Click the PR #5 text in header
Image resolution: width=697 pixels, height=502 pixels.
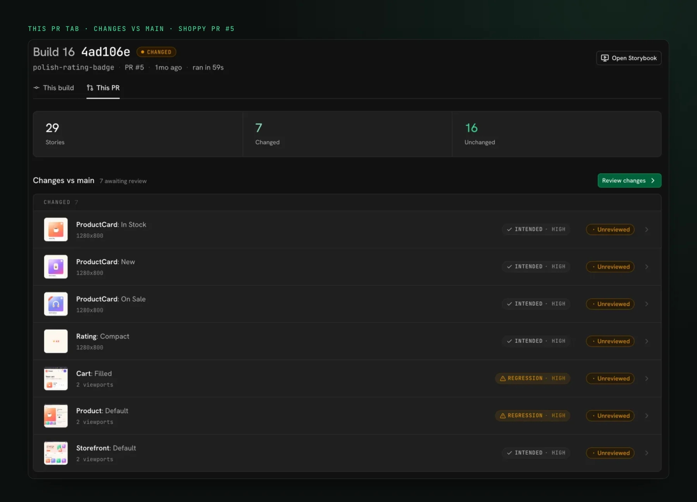134,67
